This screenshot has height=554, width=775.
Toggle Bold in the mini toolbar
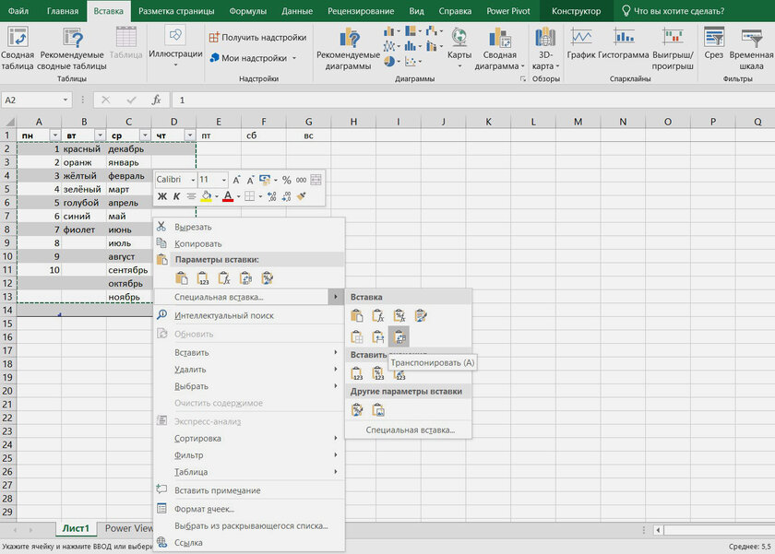point(162,196)
